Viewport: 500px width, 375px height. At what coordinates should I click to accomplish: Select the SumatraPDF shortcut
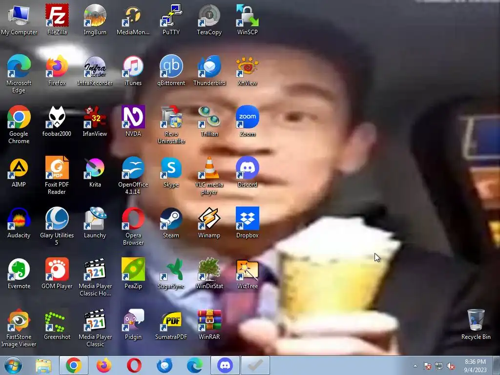coord(171,324)
